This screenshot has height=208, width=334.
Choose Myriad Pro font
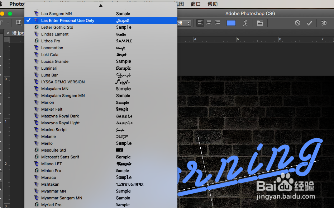pos(101,205)
